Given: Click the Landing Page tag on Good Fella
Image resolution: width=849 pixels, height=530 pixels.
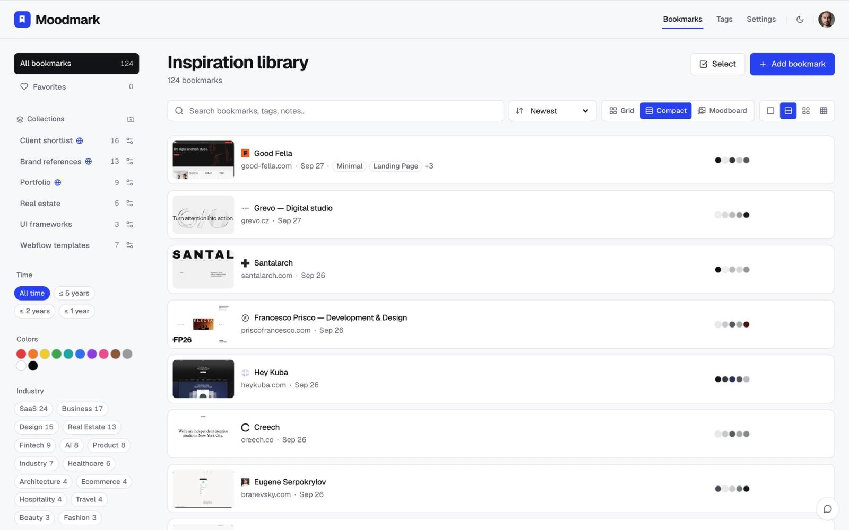Looking at the screenshot, I should click(x=395, y=166).
